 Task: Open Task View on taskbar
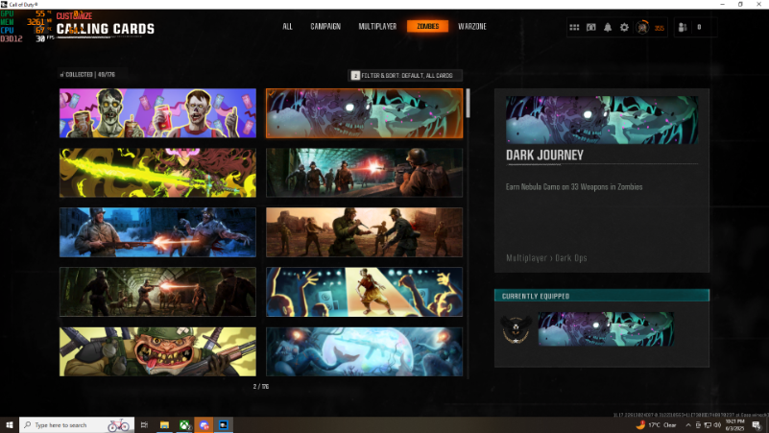[x=144, y=425]
